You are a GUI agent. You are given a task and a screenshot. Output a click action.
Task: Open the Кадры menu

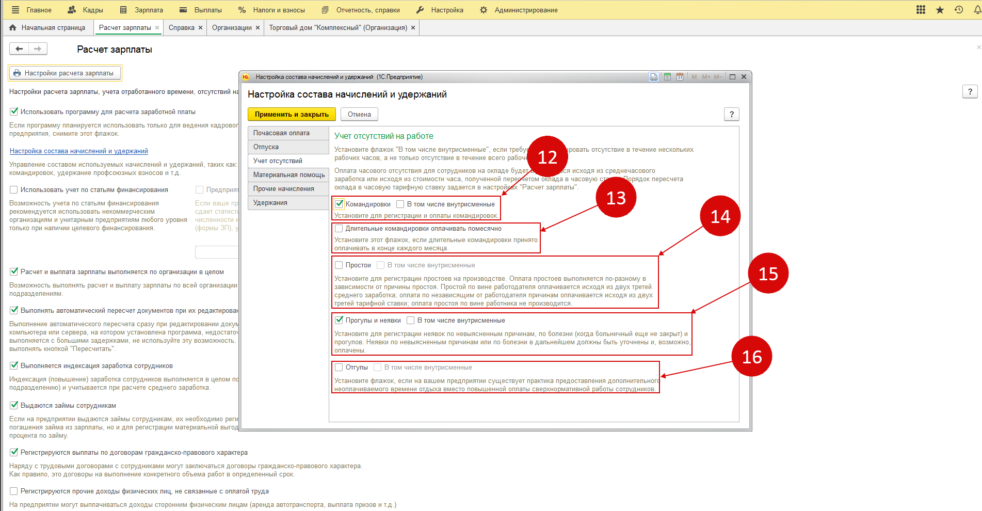click(x=86, y=10)
